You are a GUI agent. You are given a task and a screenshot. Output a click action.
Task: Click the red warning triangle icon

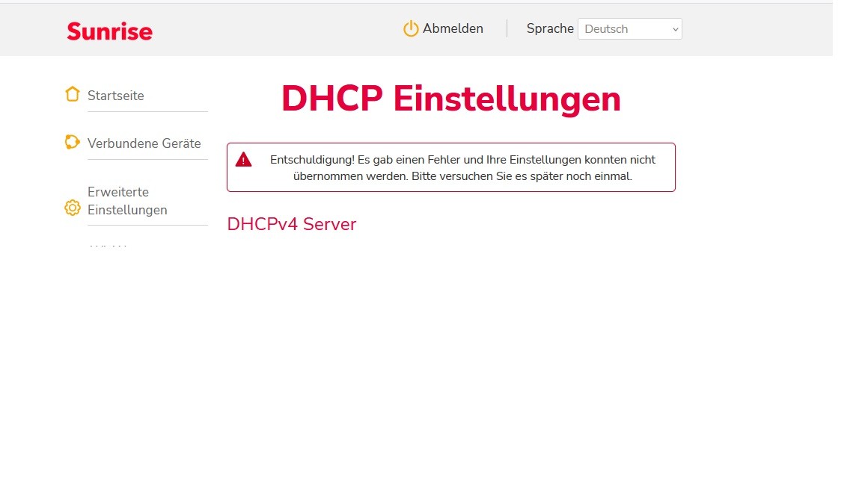coord(243,160)
